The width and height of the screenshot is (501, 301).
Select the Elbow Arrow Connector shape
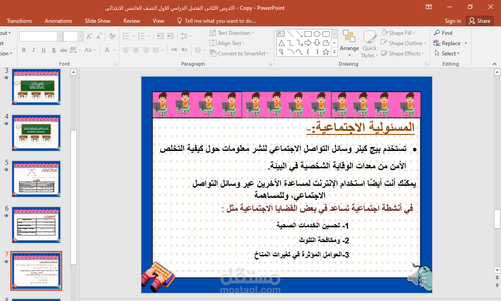tap(299, 43)
